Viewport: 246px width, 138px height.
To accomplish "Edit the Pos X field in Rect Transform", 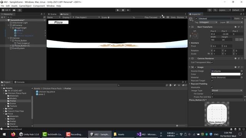I will click(216, 34).
